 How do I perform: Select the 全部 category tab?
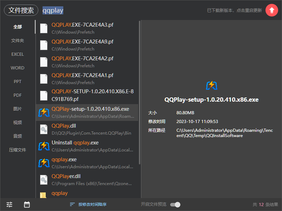(x=18, y=27)
